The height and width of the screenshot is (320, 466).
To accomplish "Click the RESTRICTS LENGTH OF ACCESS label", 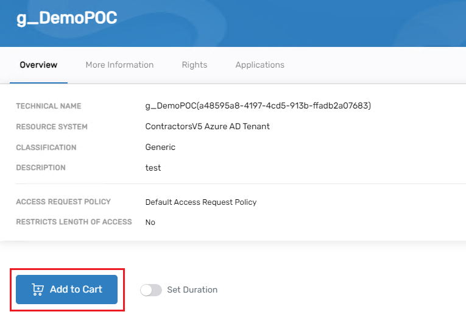I will click(x=74, y=222).
